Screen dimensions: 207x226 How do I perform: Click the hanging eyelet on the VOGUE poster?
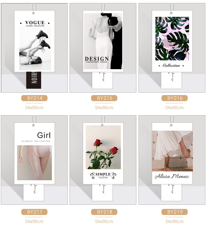click(33, 13)
